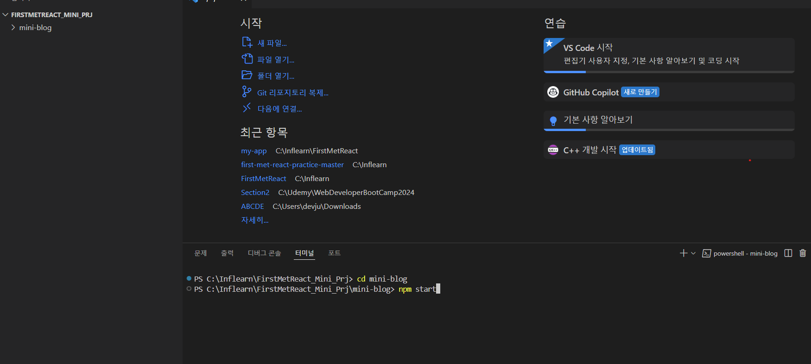811x364 pixels.
Task: Select the 터미널 panel tab
Action: coord(304,253)
